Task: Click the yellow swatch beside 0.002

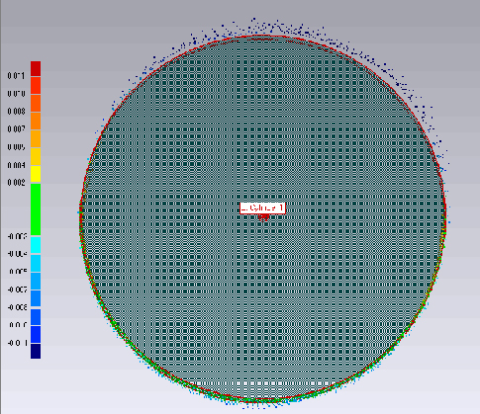Action: pyautogui.click(x=36, y=174)
